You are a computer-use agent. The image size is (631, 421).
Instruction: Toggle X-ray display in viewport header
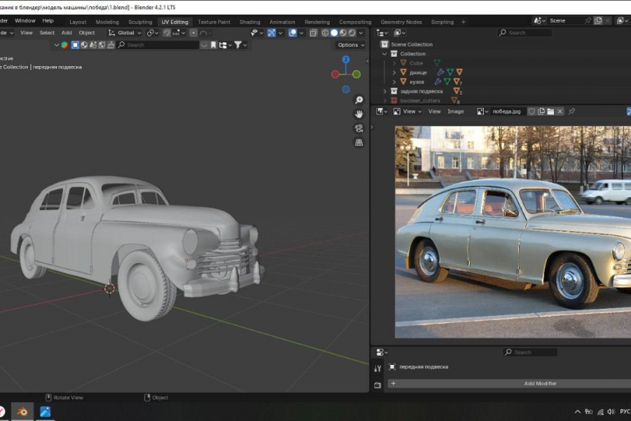point(313,33)
